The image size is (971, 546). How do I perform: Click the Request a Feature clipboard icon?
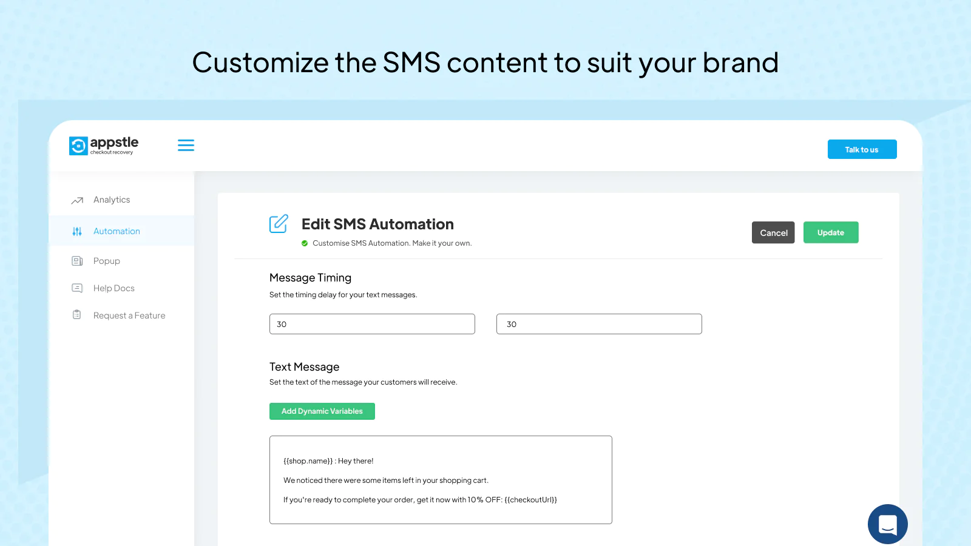pyautogui.click(x=77, y=315)
